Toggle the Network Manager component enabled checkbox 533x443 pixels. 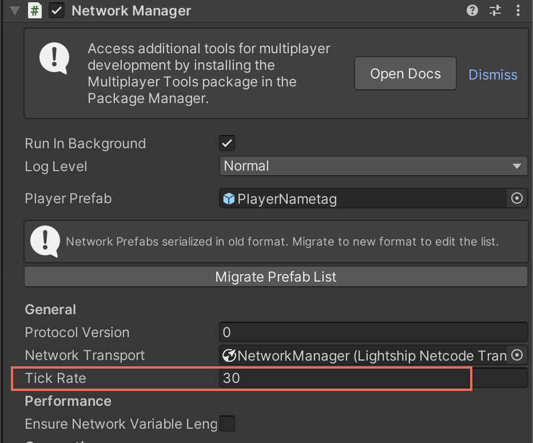(57, 10)
